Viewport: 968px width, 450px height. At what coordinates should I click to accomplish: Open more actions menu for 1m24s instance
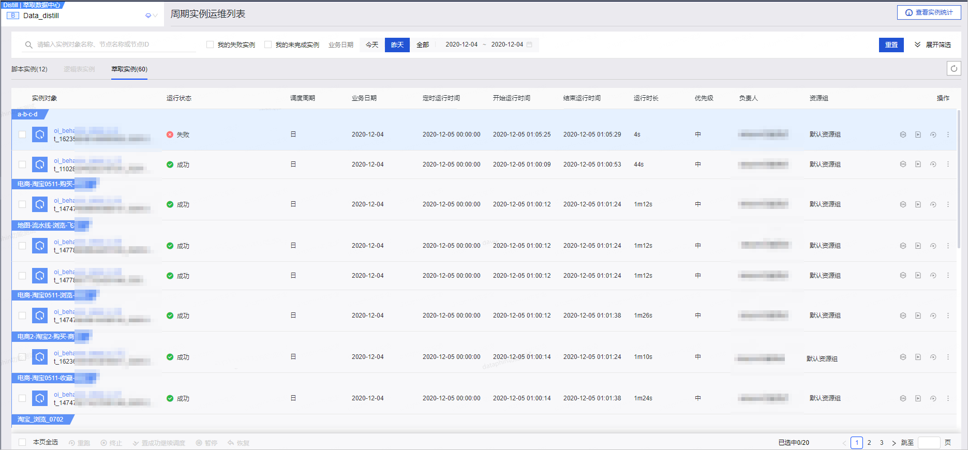pos(948,398)
